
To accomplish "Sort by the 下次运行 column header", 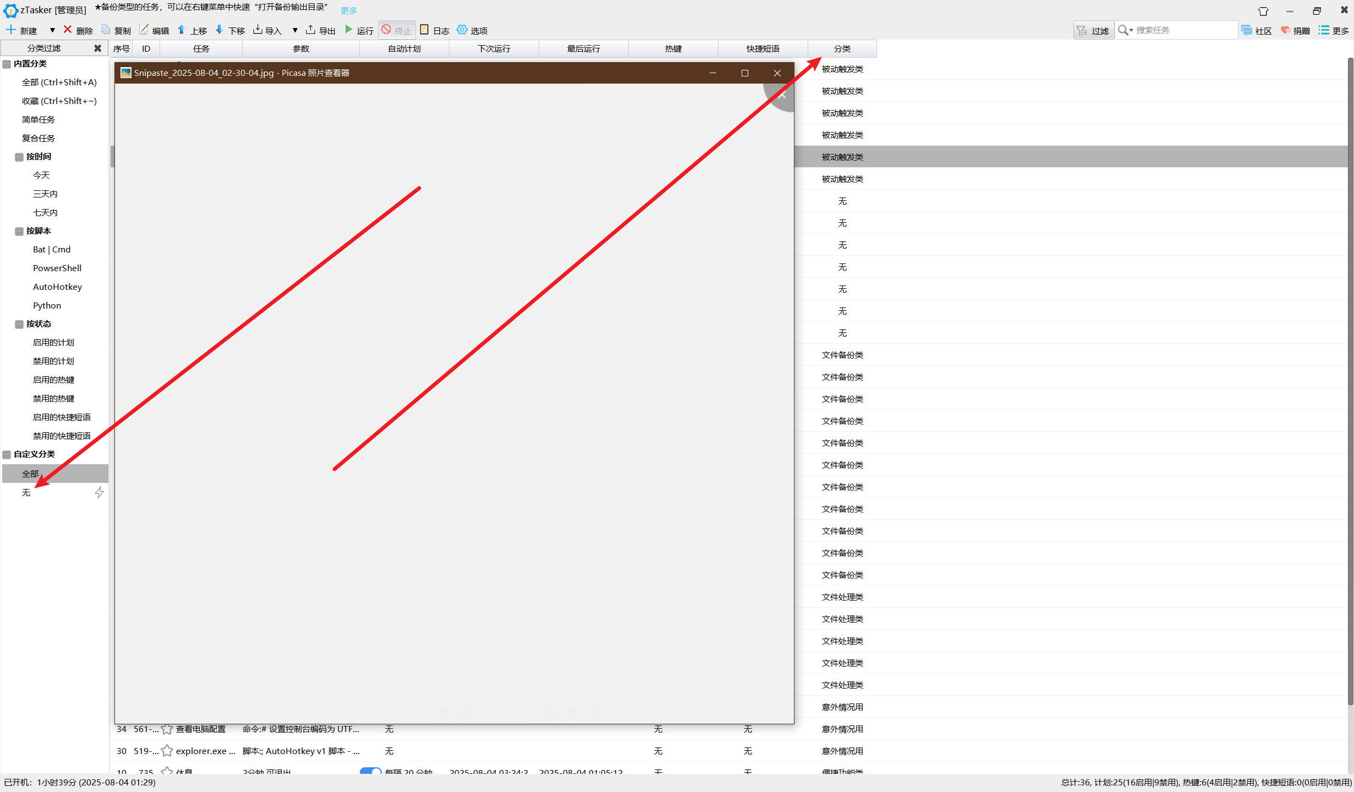I will click(494, 49).
